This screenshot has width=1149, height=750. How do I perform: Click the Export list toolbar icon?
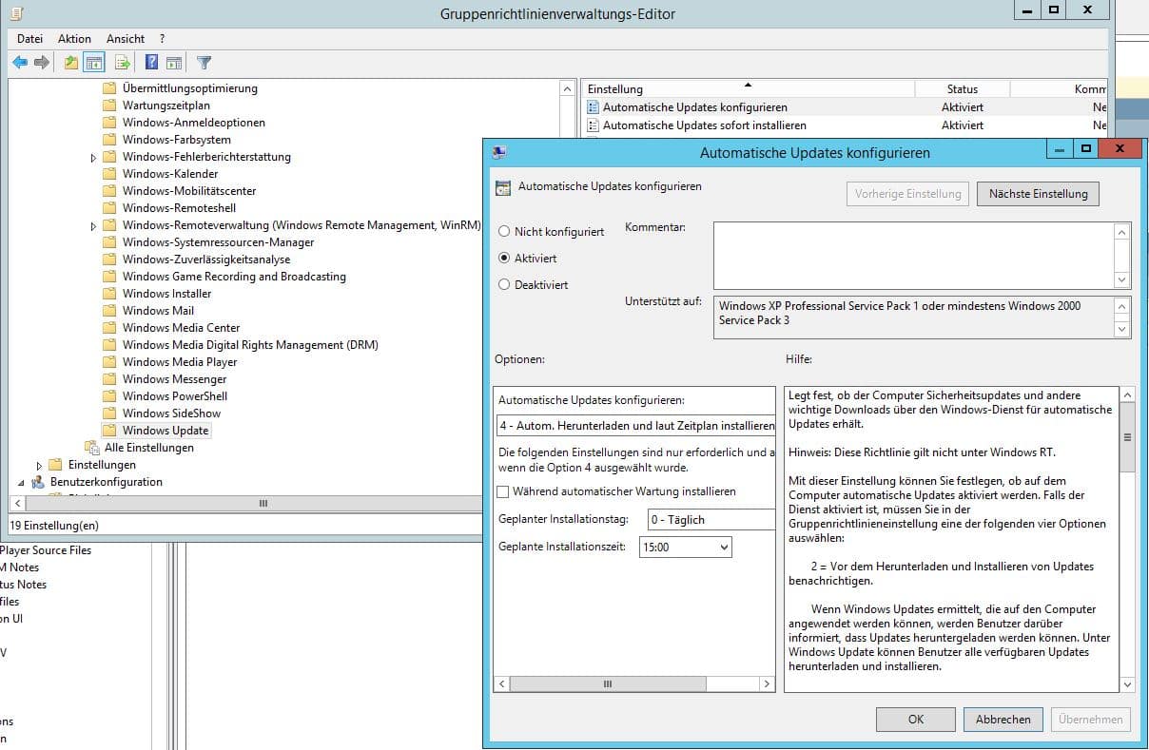tap(122, 63)
